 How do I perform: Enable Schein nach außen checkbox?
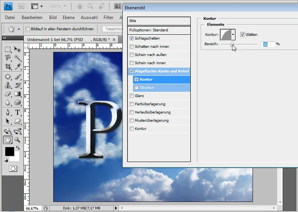pos(131,54)
